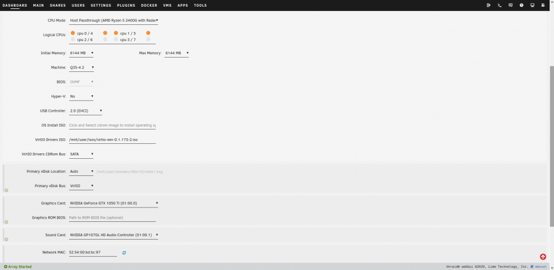
Task: Open the Hyper-V dropdown
Action: click(x=81, y=96)
